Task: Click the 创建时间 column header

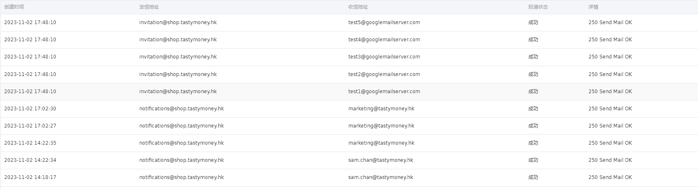Action: coord(14,7)
